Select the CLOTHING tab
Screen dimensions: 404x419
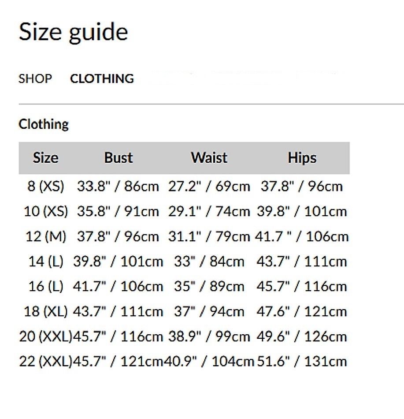tap(102, 79)
